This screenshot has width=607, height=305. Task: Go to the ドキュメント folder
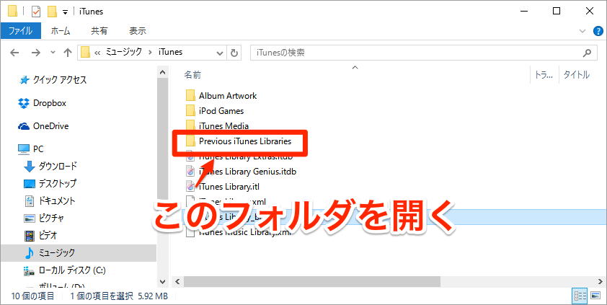(x=50, y=201)
